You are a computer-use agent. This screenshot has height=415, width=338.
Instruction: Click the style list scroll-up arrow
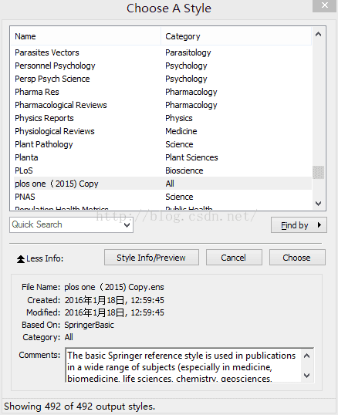pyautogui.click(x=319, y=34)
